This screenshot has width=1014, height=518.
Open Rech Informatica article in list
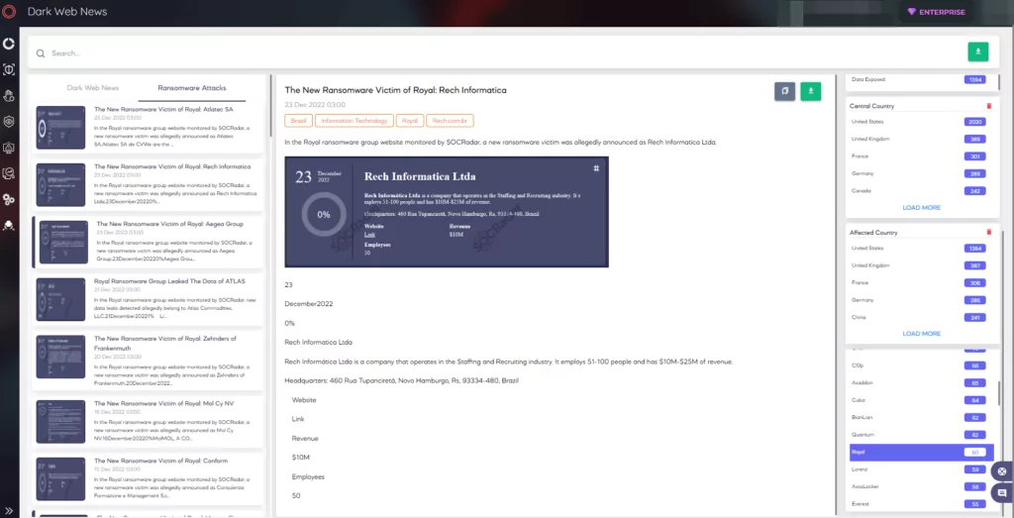[149, 184]
